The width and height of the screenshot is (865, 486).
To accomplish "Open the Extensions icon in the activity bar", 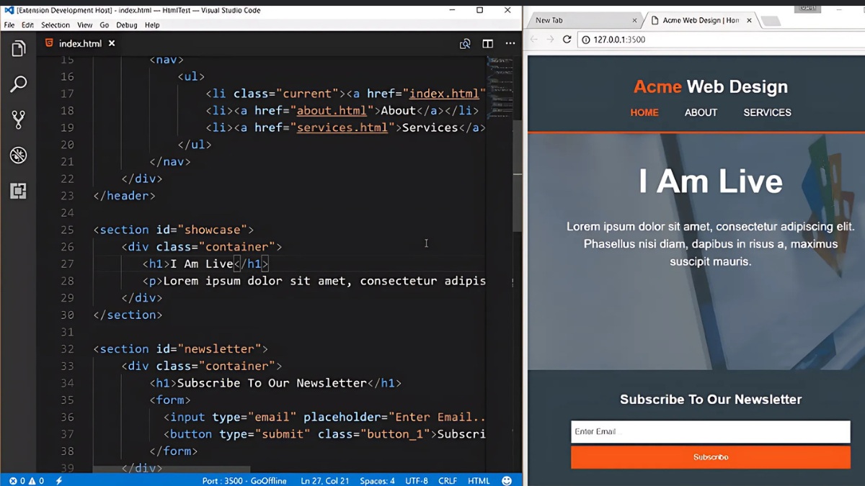I will coord(18,191).
